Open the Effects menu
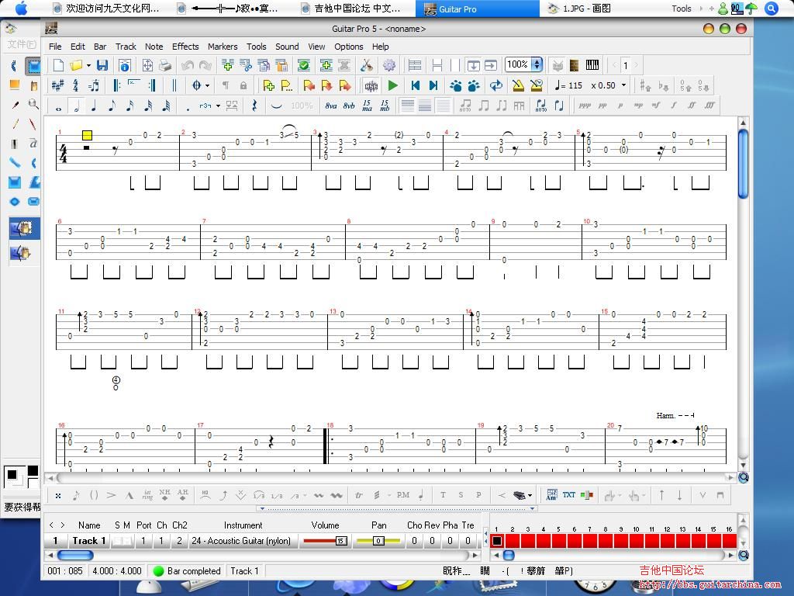794x596 pixels. pos(185,47)
